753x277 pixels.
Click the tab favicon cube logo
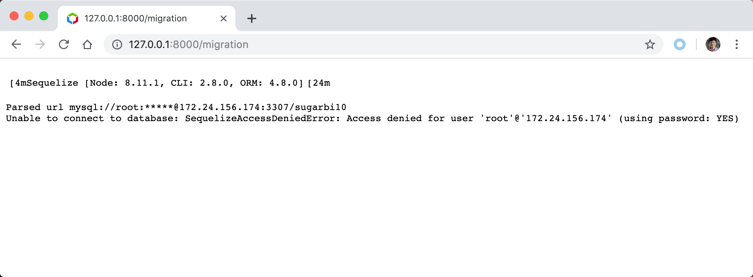pos(73,18)
